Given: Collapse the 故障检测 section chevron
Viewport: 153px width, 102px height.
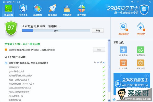Looking at the screenshot, I should click(104, 63).
